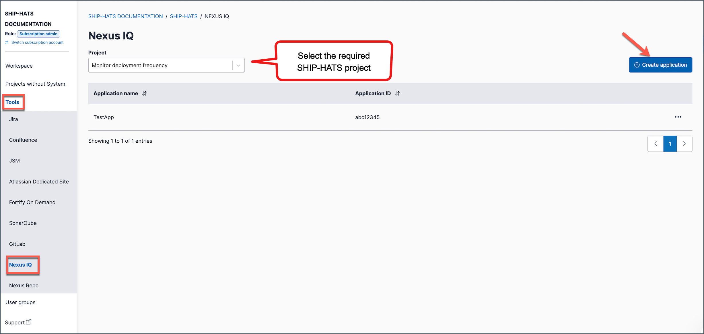704x334 pixels.
Task: Click the switch arrows icon beside Switch subscription account
Action: pos(7,42)
